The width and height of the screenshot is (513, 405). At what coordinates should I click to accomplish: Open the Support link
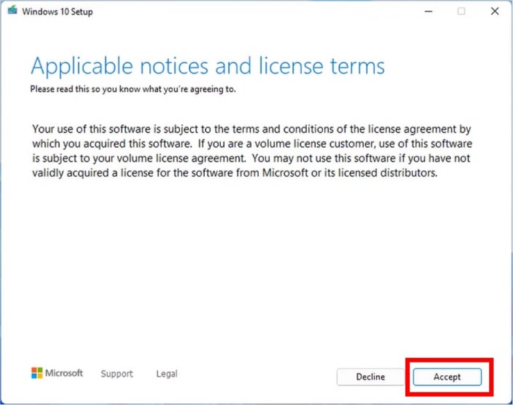[x=117, y=374]
